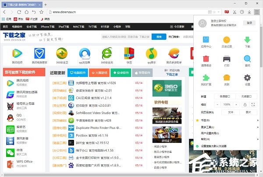The width and height of the screenshot is (263, 177).
Task: Click the blue 搜索 search button
Action: [156, 37]
